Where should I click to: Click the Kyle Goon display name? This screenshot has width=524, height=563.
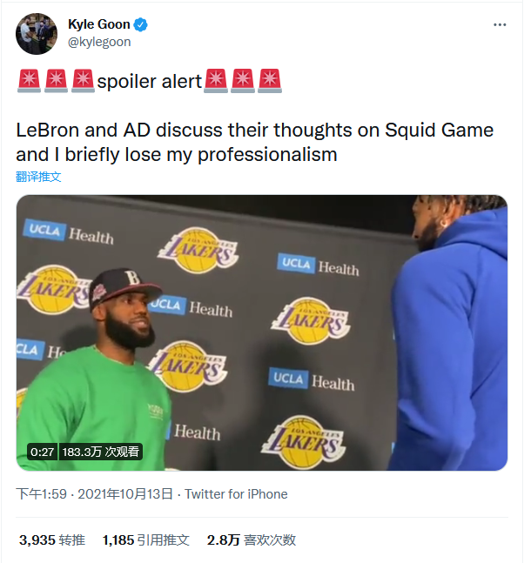[x=98, y=24]
